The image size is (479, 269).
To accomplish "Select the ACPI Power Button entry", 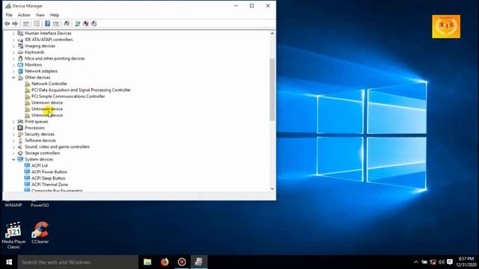I will tap(49, 172).
